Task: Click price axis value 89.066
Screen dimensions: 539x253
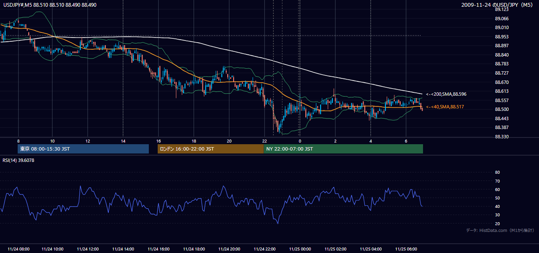Action: (x=501, y=19)
